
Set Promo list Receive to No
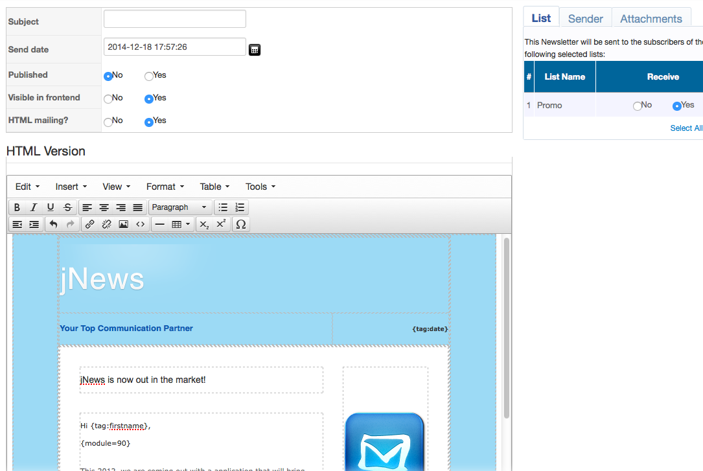[x=637, y=106]
